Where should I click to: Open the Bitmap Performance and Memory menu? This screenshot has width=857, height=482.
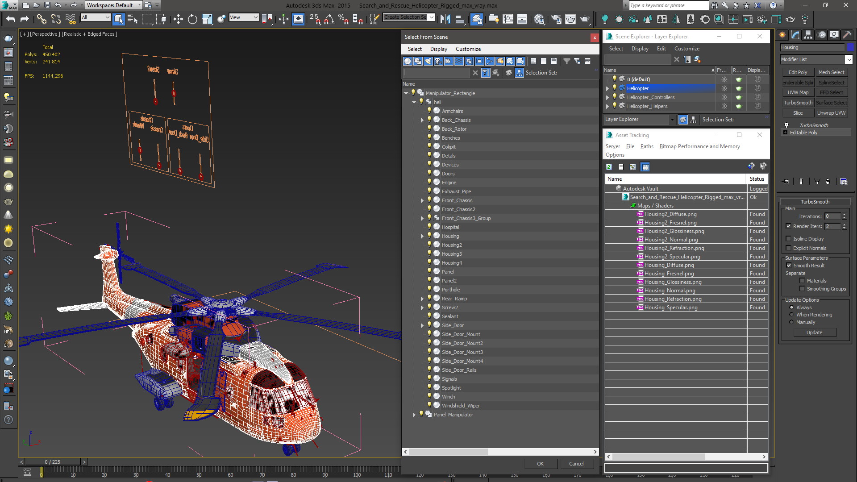[699, 146]
